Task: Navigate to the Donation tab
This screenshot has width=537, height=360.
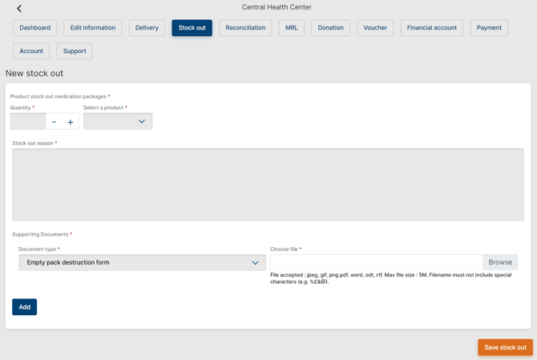Action: point(330,28)
